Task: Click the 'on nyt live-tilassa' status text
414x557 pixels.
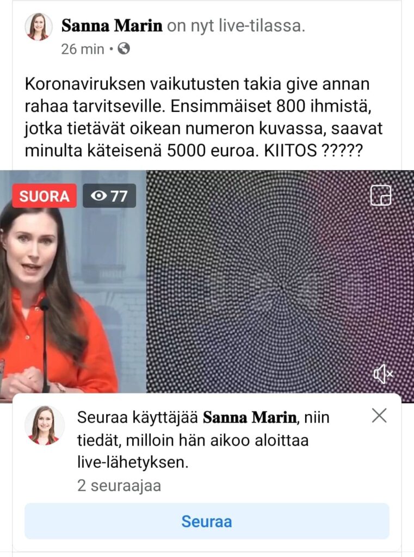Action: tap(236, 26)
